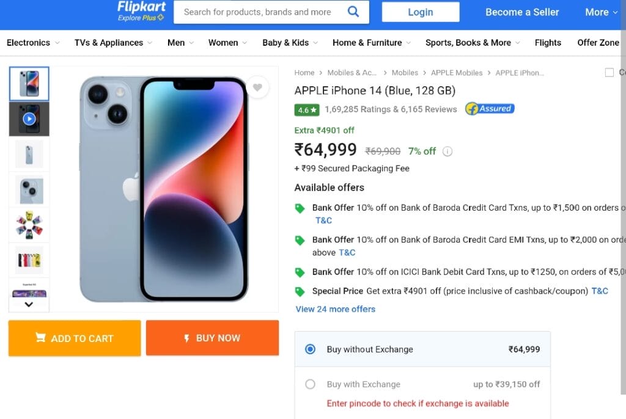Image resolution: width=626 pixels, height=419 pixels.
Task: Click the Flipkart Explore Plus logo
Action: point(141,11)
